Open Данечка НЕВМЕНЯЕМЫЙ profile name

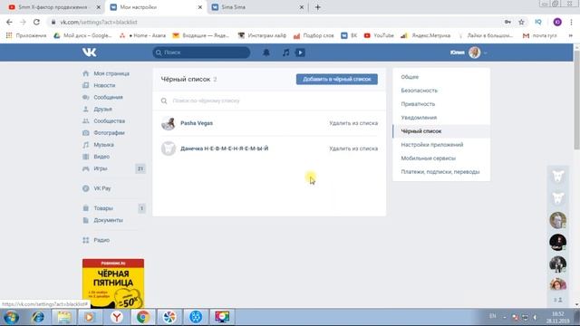click(x=224, y=149)
